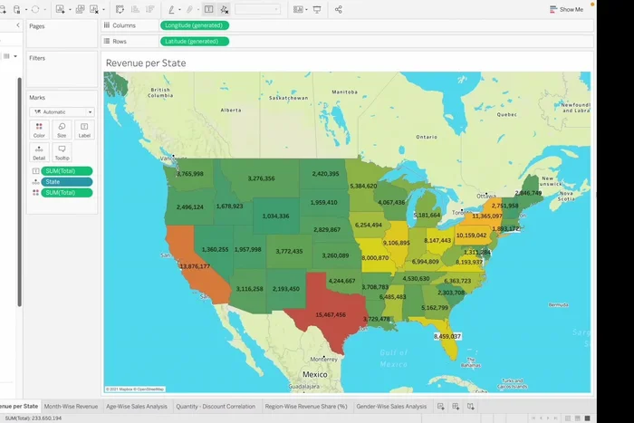634x423 pixels.
Task: Open the Tooltip marks card
Action: click(62, 152)
